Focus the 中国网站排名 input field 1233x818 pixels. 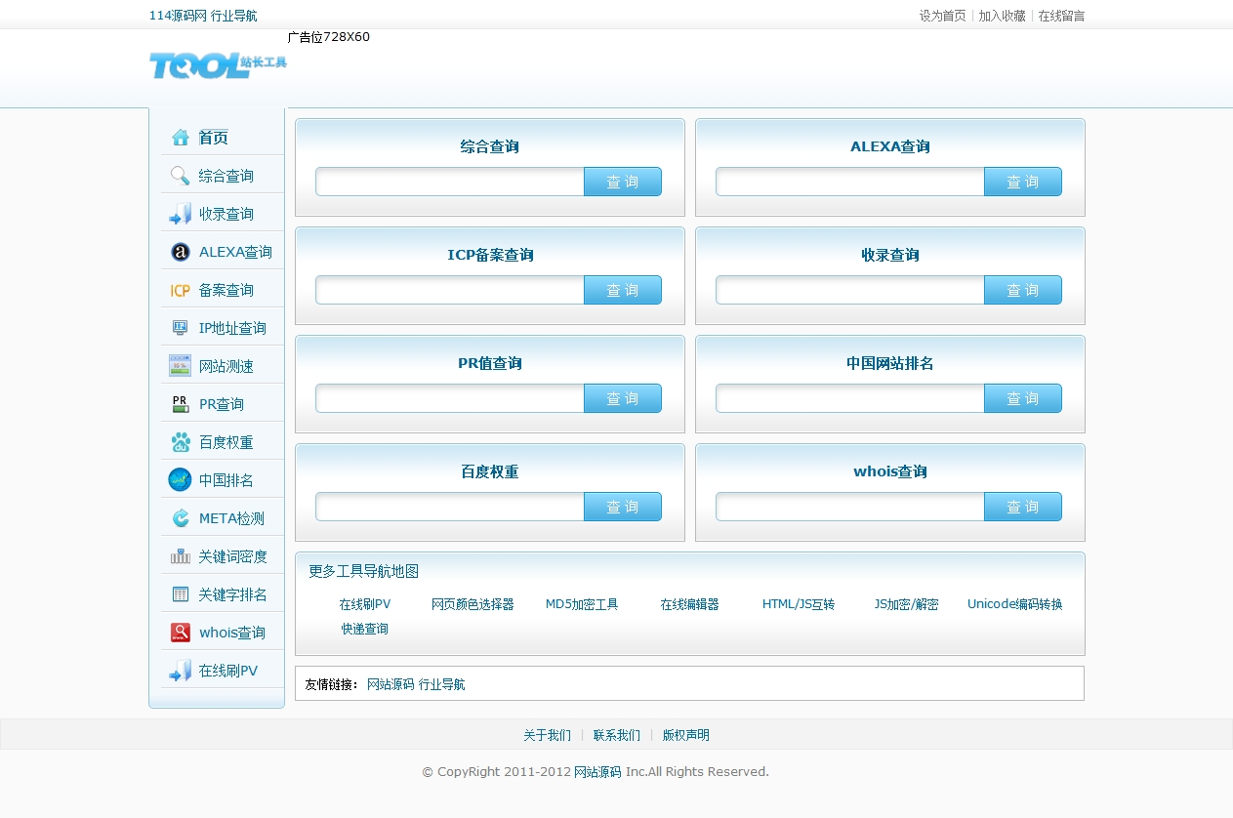(850, 398)
